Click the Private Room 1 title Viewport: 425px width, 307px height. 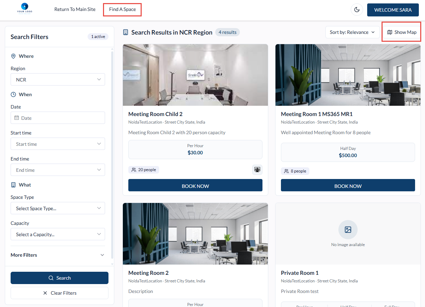300,273
